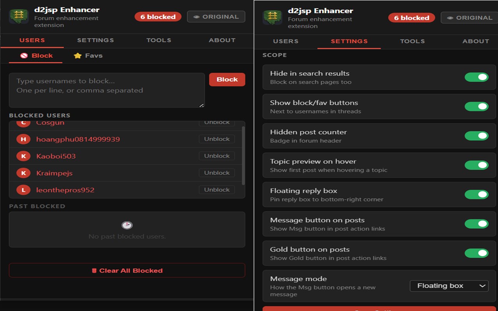Image resolution: width=498 pixels, height=311 pixels.
Task: Unblock user Kaoboi503
Action: pos(217,156)
